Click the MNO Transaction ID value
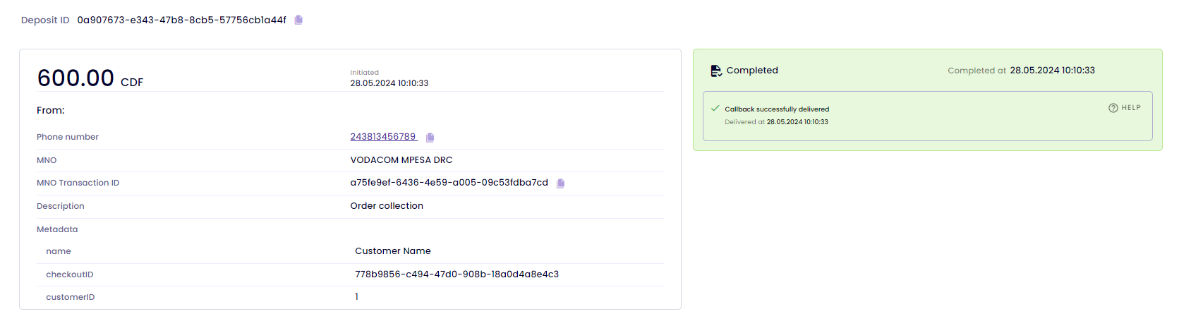 tap(449, 183)
